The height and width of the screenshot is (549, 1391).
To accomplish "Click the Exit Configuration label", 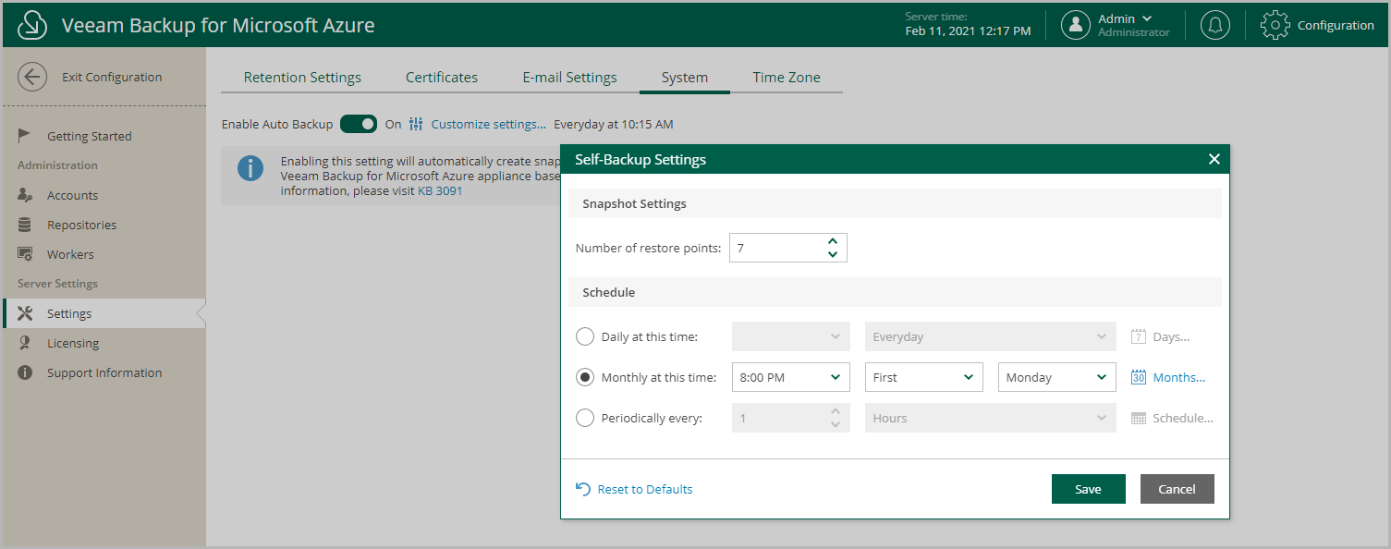I will [112, 77].
